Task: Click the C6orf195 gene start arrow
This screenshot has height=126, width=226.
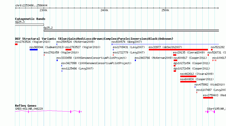Action: click(x=206, y=111)
